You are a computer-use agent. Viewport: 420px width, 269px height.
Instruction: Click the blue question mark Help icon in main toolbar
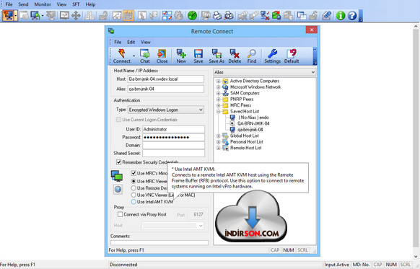click(x=352, y=16)
